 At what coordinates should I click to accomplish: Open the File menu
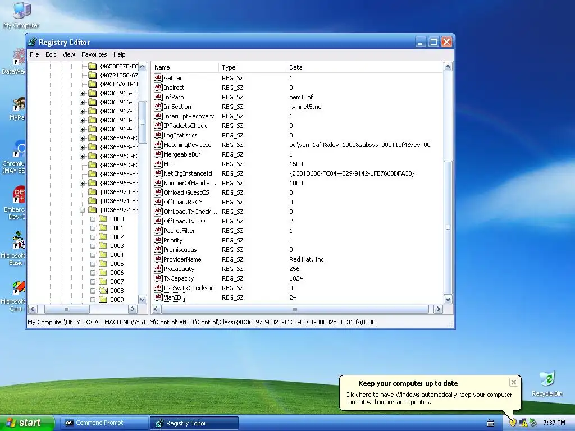(34, 54)
